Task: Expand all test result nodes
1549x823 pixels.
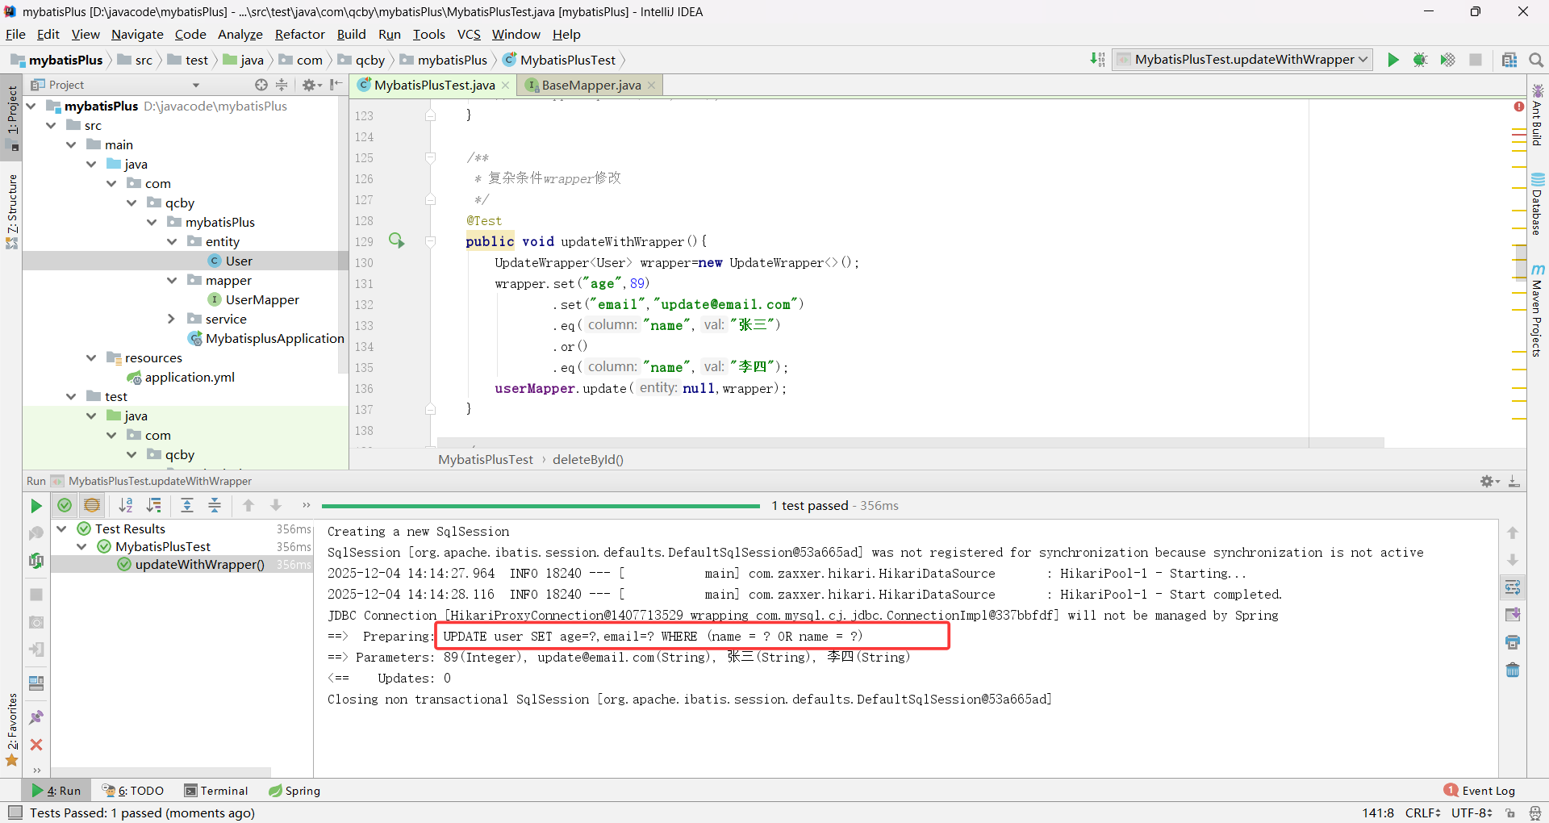Action: [x=187, y=506]
